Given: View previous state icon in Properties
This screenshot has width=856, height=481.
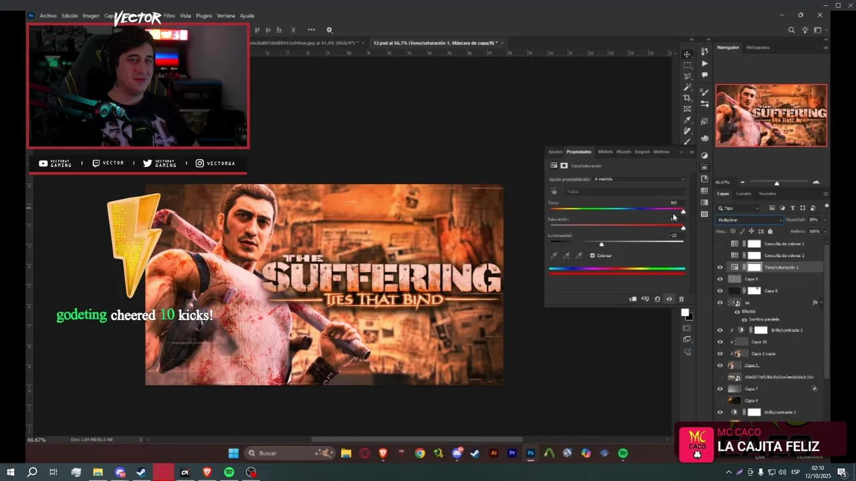Looking at the screenshot, I should click(645, 299).
